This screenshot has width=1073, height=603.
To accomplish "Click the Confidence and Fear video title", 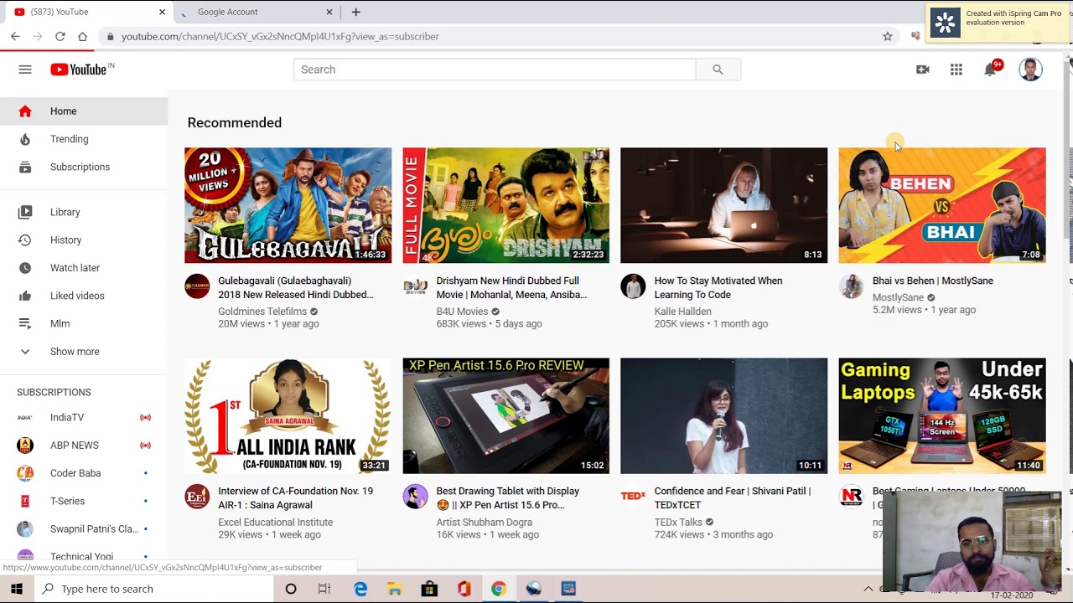I will (732, 498).
